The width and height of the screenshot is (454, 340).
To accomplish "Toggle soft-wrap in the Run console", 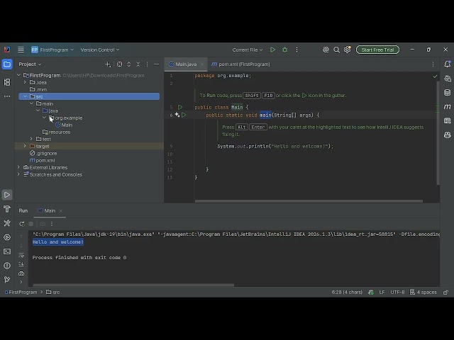I will (21, 255).
